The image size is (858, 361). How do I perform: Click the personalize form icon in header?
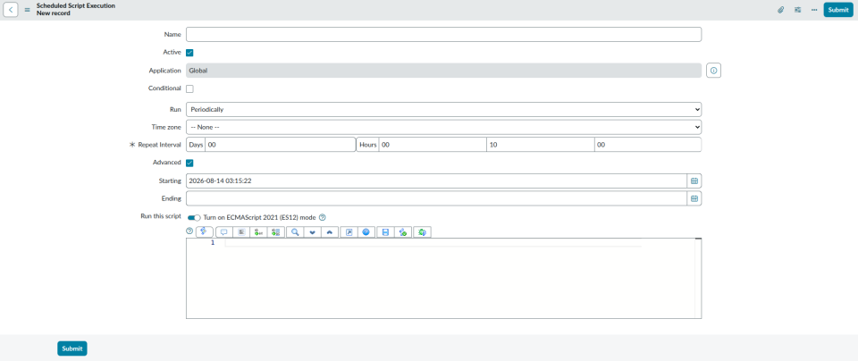pyautogui.click(x=798, y=10)
